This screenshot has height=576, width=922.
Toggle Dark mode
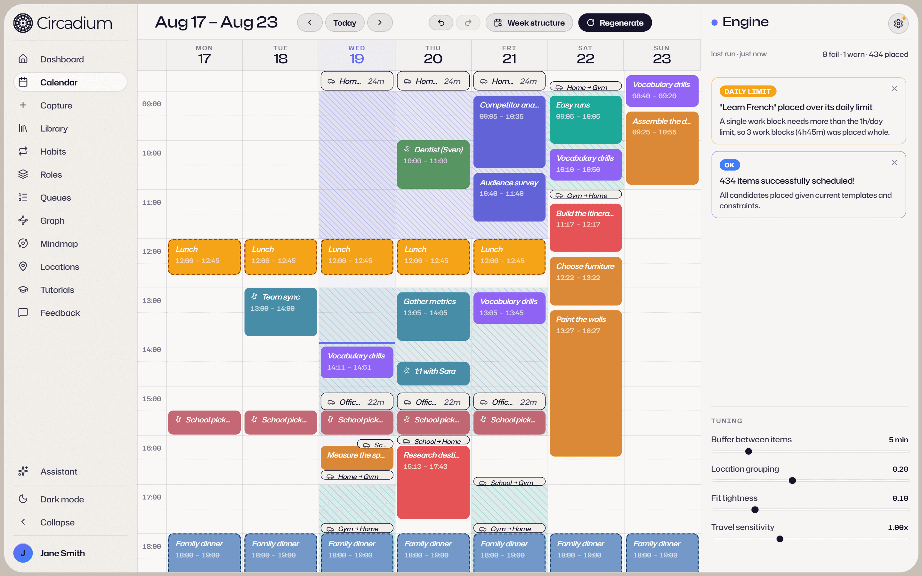[70, 500]
